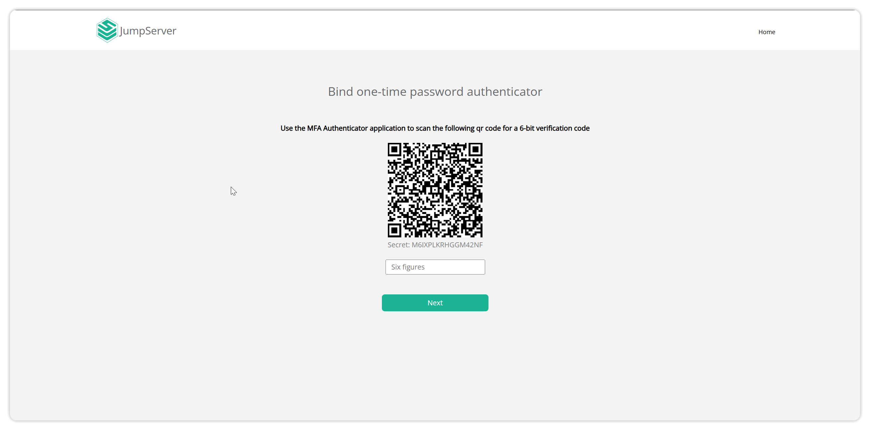
Task: Click the QR code's top-left finder square
Action: tap(394, 150)
